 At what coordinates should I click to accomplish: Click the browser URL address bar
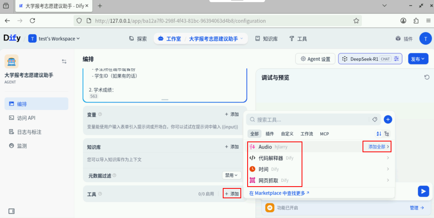pyautogui.click(x=218, y=21)
